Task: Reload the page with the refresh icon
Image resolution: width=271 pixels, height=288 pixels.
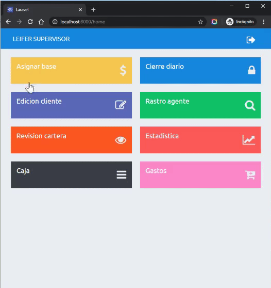Action: [x=30, y=22]
